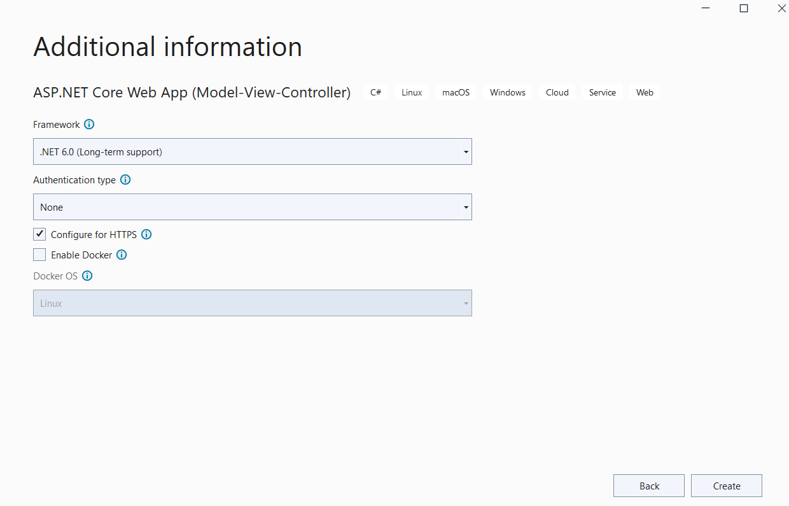Click the macOS tag
The width and height of the screenshot is (789, 506).
click(x=456, y=92)
